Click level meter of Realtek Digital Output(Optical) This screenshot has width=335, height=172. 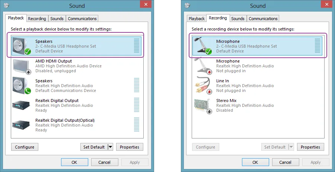[137, 125]
